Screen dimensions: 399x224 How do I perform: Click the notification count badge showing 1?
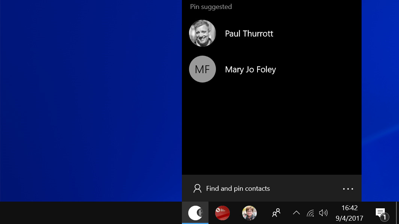click(x=384, y=217)
